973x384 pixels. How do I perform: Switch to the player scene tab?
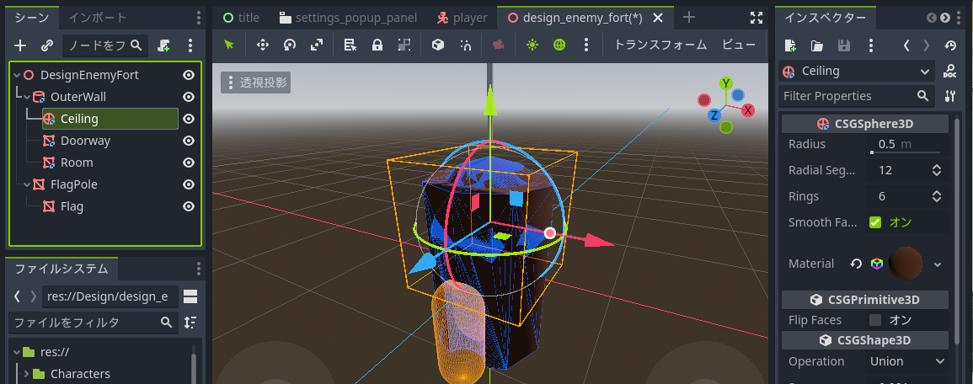click(462, 18)
